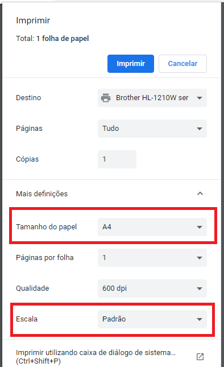Open the Tamanho do papel A4 dropdown
This screenshot has height=367, width=224.
[152, 227]
